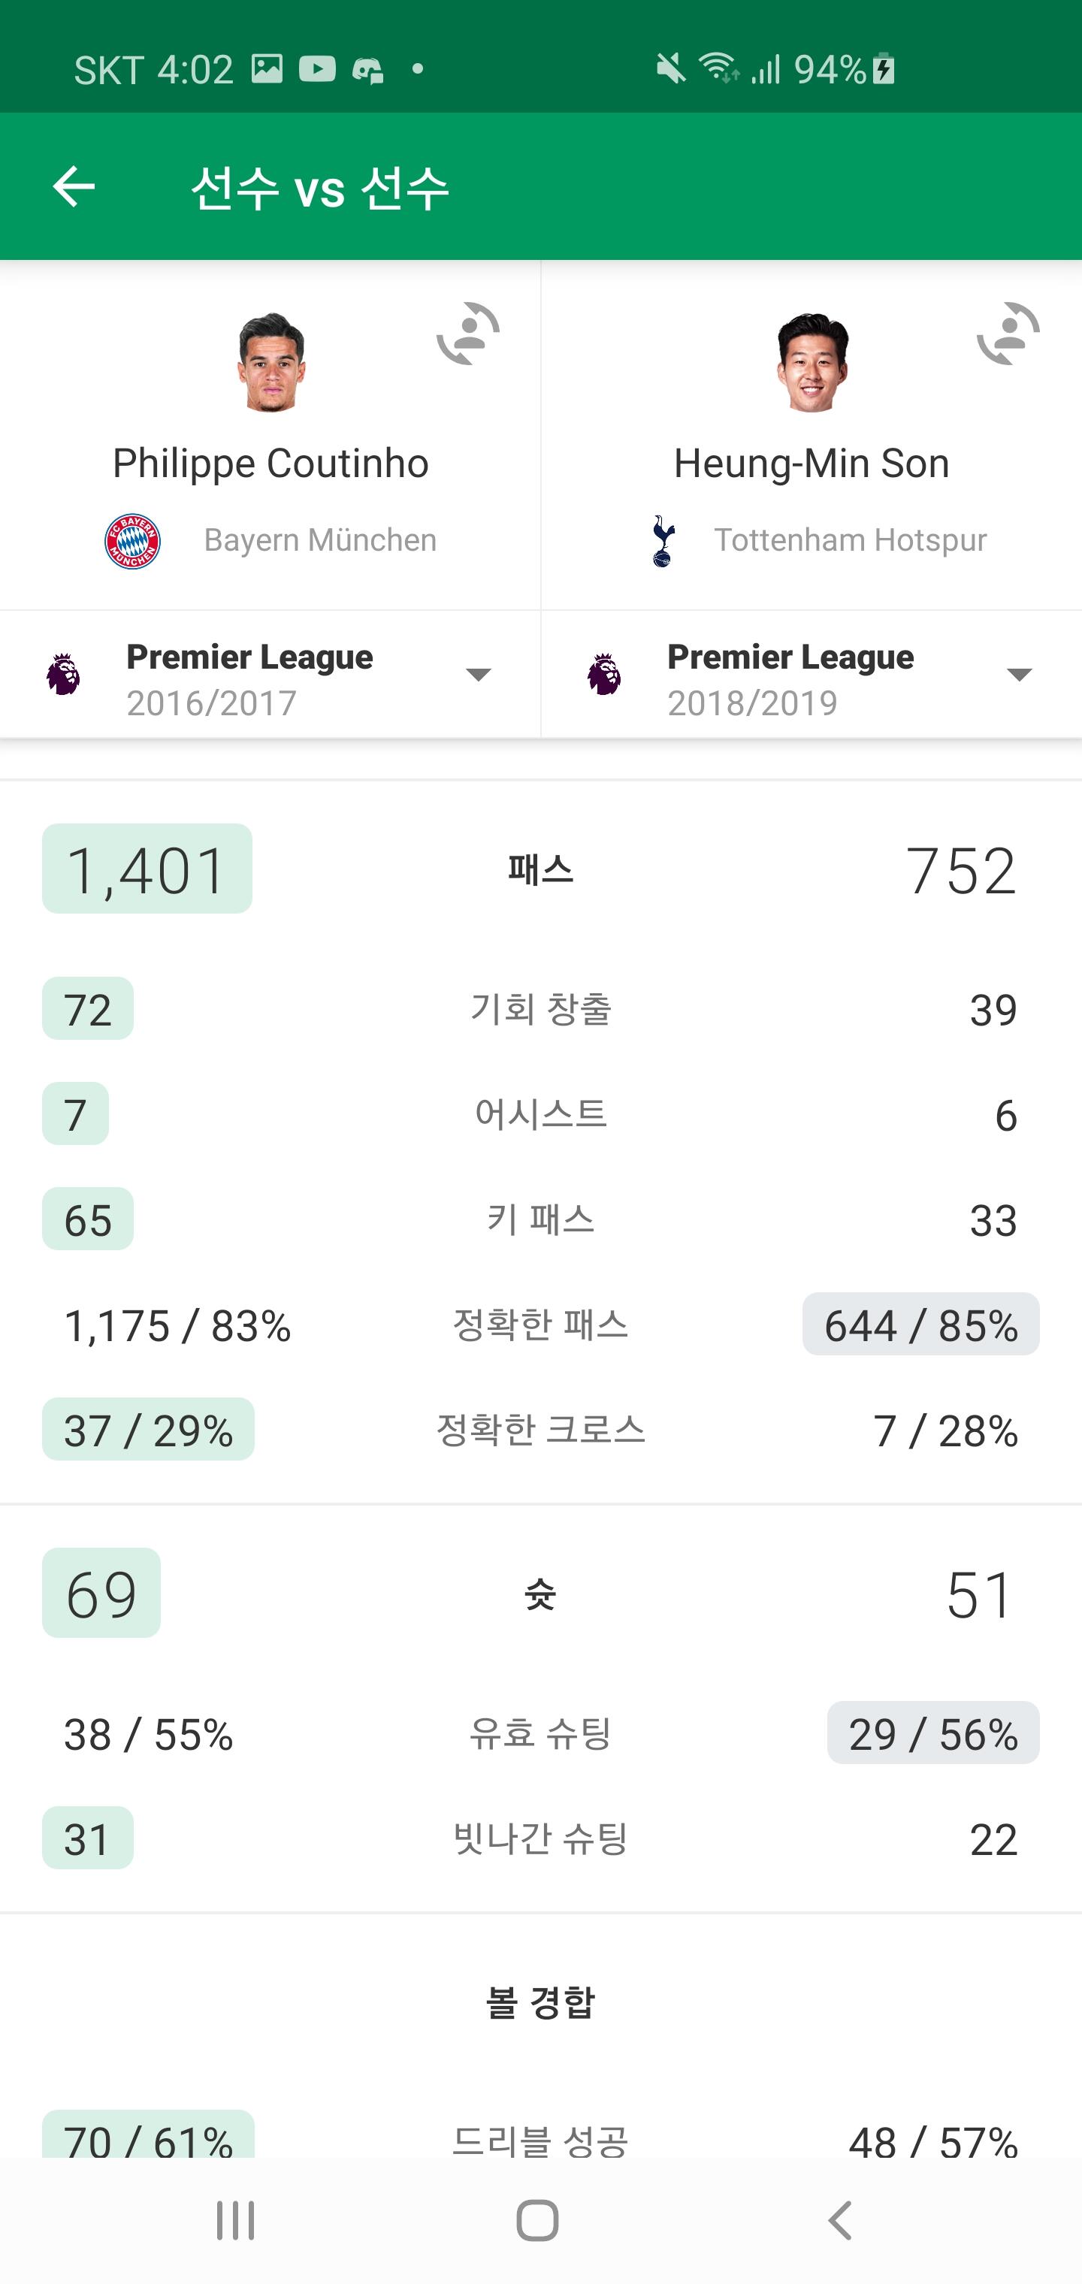
Task: Select the Tottenham Hotspur team name
Action: [x=851, y=540]
